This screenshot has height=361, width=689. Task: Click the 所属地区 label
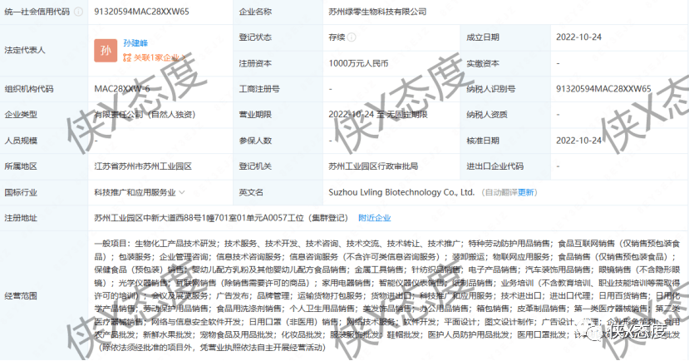pos(21,166)
